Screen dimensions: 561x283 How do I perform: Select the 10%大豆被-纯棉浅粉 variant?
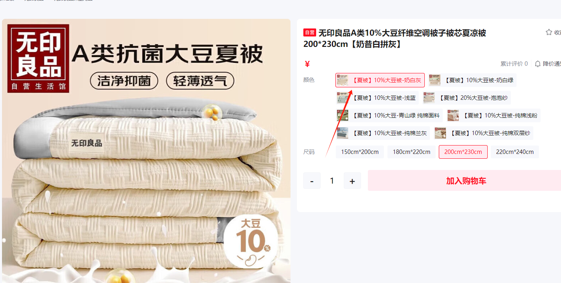point(493,115)
